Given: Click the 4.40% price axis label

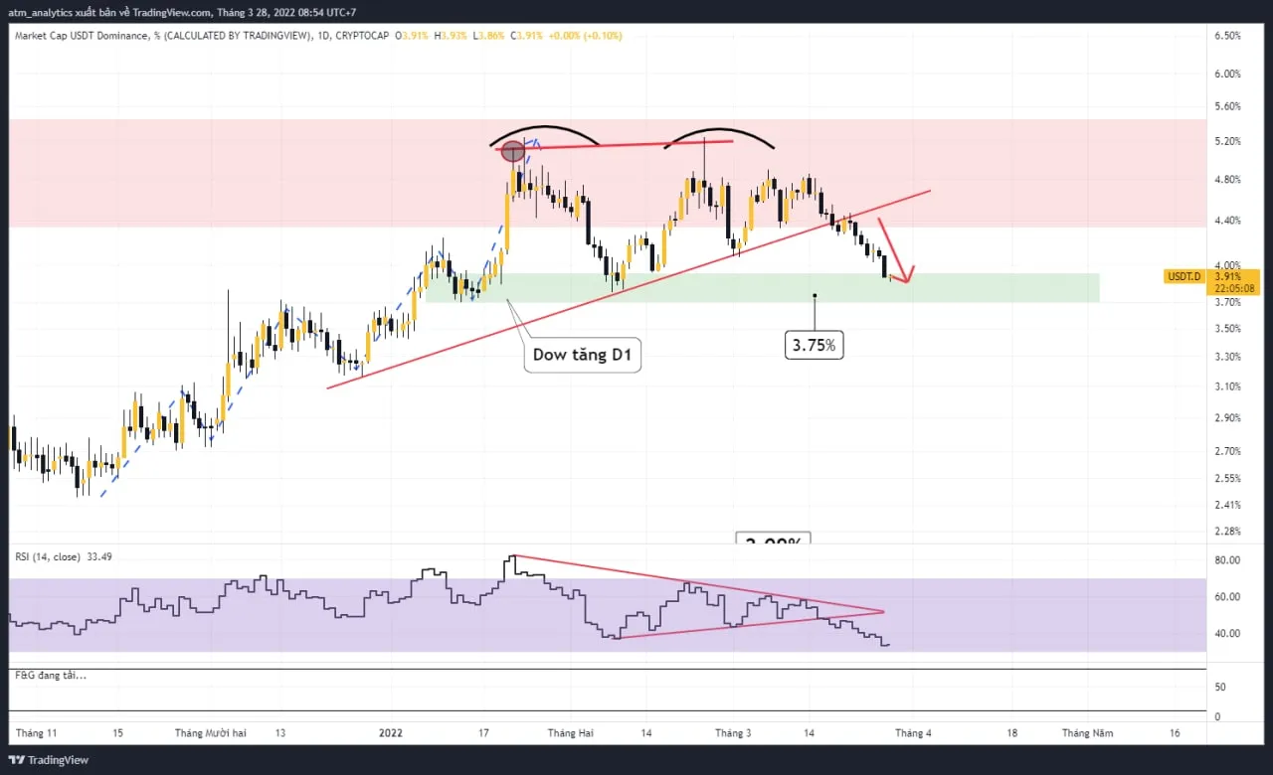Looking at the screenshot, I should (1227, 221).
